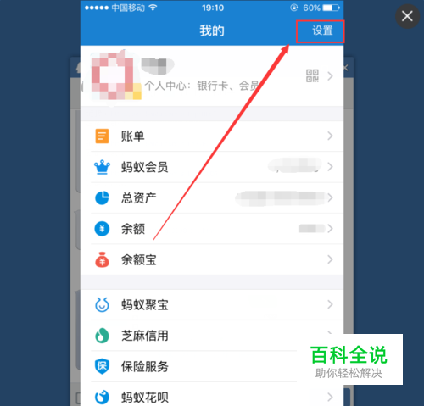This screenshot has width=424, height=406.
Task: Tap the orange 账单 bill icon
Action: 102,136
